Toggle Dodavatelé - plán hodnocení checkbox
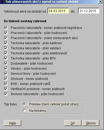 (x=6, y=63)
